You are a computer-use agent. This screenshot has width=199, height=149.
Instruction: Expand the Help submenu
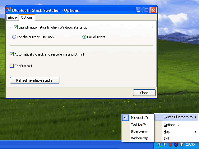pos(176,132)
